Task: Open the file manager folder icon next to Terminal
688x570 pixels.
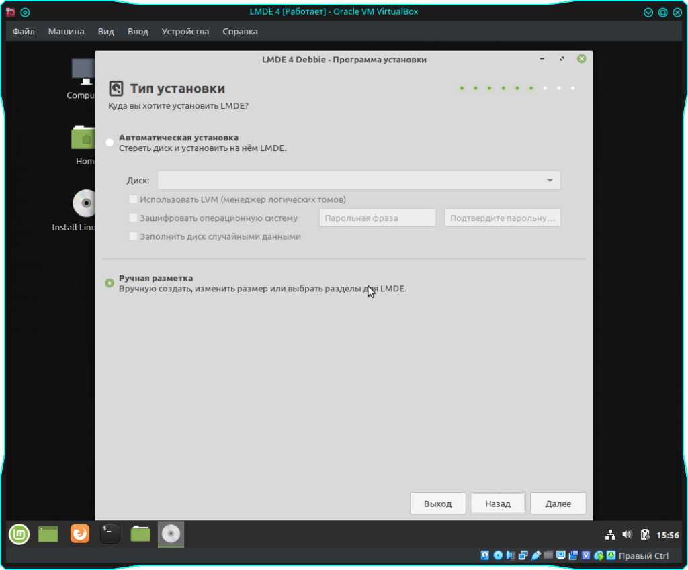Action: (x=140, y=534)
